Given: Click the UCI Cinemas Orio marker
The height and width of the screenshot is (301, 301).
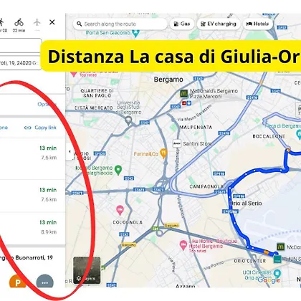Looking at the screenshot, I should [x=277, y=272].
